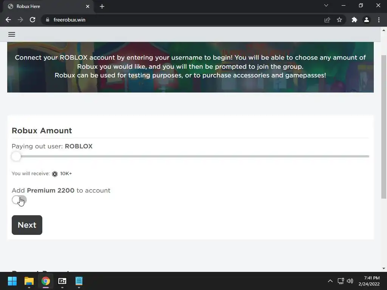Viewport: 387px width, 290px height.
Task: Go back to the previous page
Action: coord(8,20)
